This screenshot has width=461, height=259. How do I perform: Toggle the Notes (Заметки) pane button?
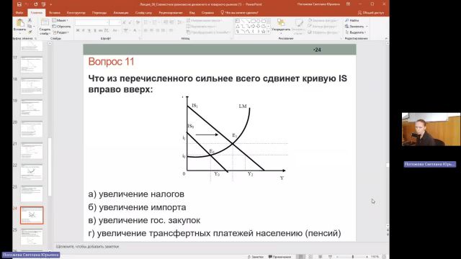256,257
